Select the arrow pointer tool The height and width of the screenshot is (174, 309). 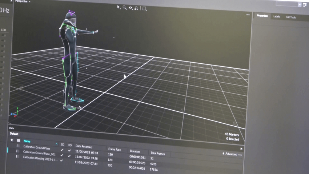119,7
